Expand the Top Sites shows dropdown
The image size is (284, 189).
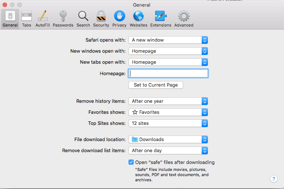[x=168, y=123]
